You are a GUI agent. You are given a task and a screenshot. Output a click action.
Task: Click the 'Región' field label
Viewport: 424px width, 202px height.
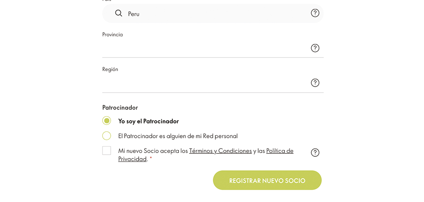pos(110,69)
